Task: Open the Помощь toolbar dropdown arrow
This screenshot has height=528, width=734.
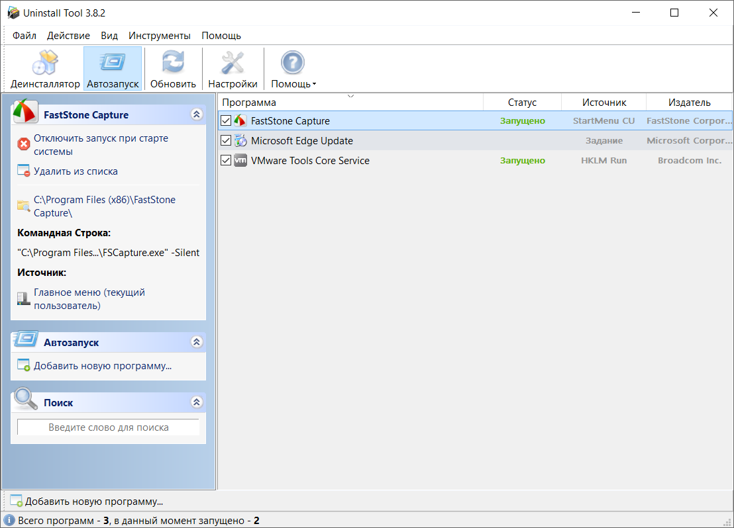Action: 314,84
